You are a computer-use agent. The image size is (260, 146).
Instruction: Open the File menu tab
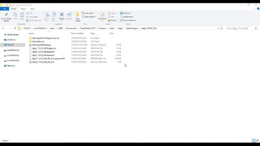tap(4, 9)
